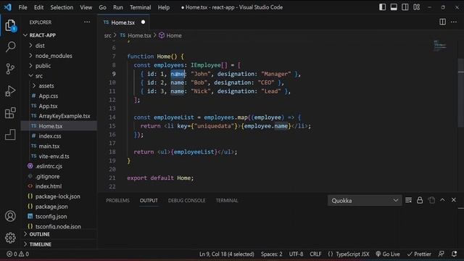This screenshot has height=261, width=464.
Task: Open the Customize Layout icon
Action: [x=417, y=7]
